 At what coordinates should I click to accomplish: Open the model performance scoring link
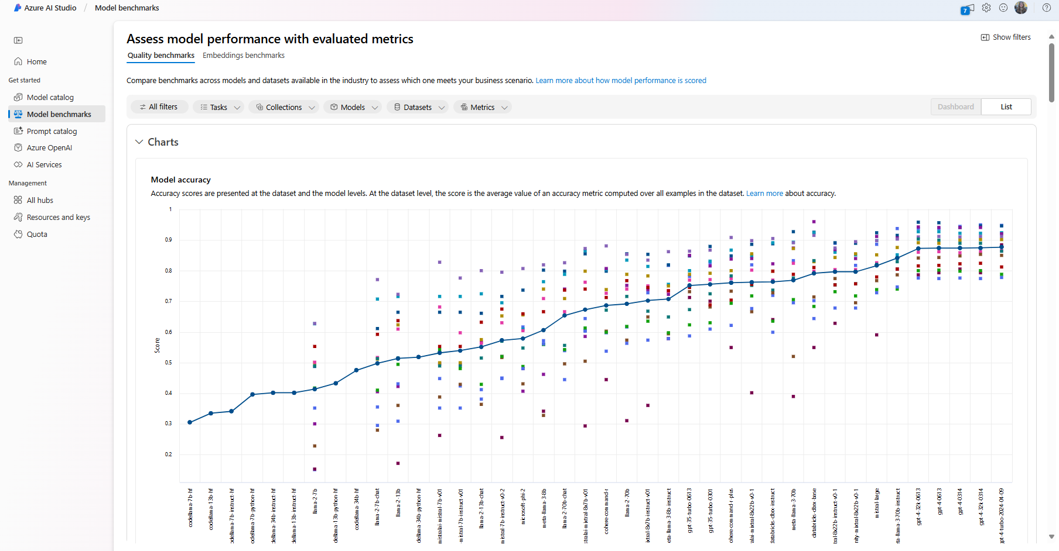620,80
